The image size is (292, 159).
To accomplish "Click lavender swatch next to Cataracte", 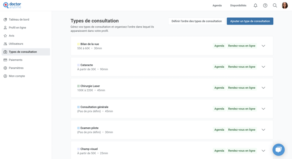I will coord(79,65).
